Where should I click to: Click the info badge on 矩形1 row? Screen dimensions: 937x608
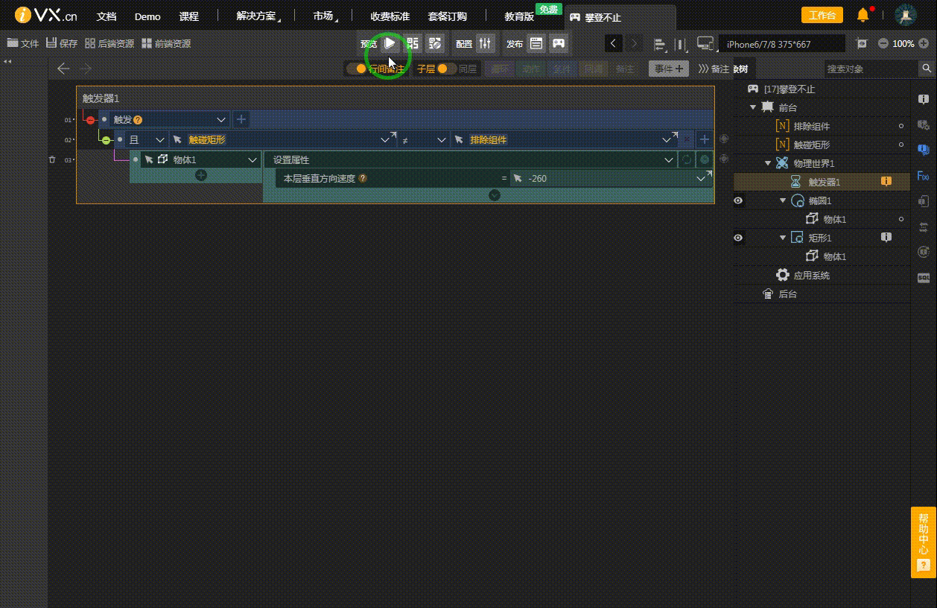point(886,237)
